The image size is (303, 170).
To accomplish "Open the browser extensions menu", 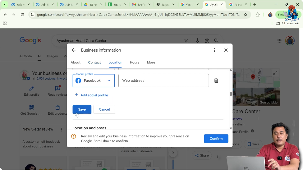I will [x=257, y=15].
